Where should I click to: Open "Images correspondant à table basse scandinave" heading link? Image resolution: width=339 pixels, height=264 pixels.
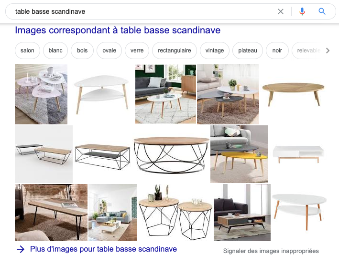coord(118,30)
